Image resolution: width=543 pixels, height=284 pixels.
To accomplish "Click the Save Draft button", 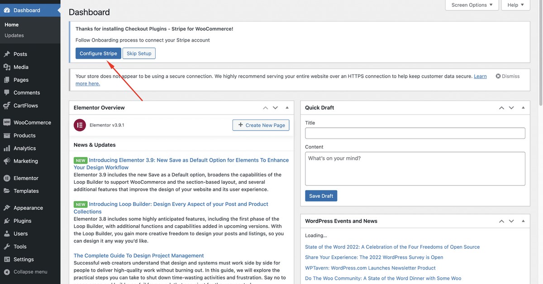I will point(321,196).
